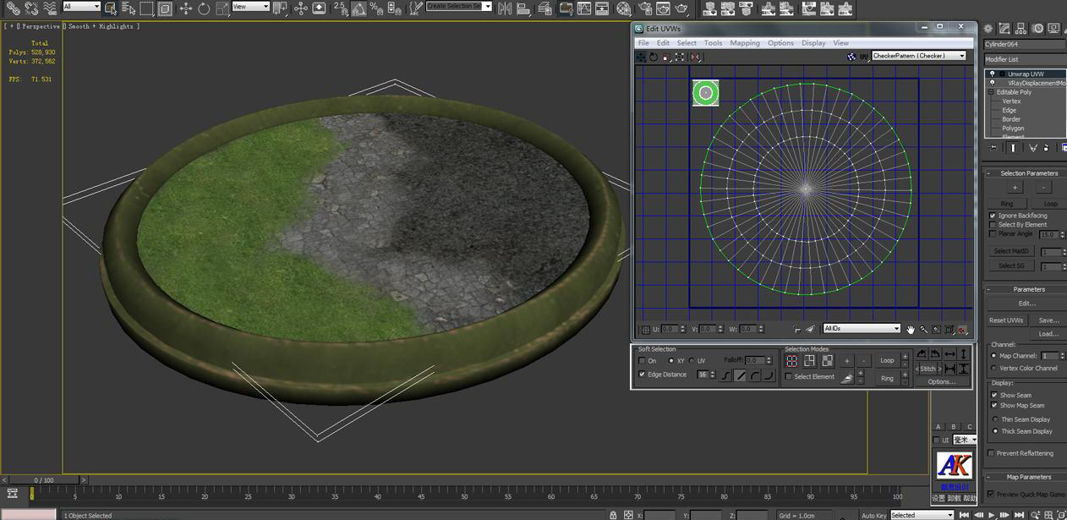
Task: Select Thin Seam Display radio
Action: 995,419
